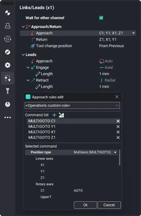Collapse the Approach/Return section

pyautogui.click(x=23, y=27)
